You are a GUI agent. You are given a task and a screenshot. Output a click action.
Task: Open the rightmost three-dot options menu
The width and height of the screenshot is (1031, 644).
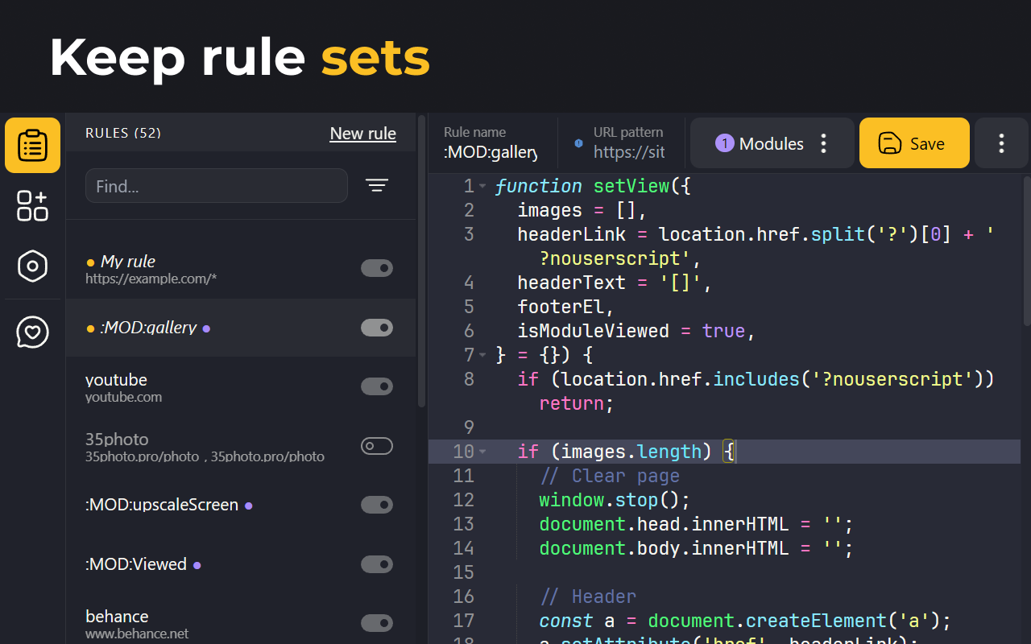pos(1000,142)
